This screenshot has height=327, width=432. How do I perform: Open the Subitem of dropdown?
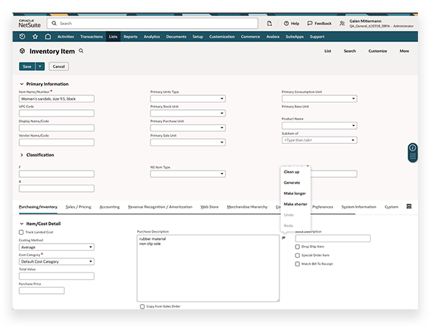(319, 140)
